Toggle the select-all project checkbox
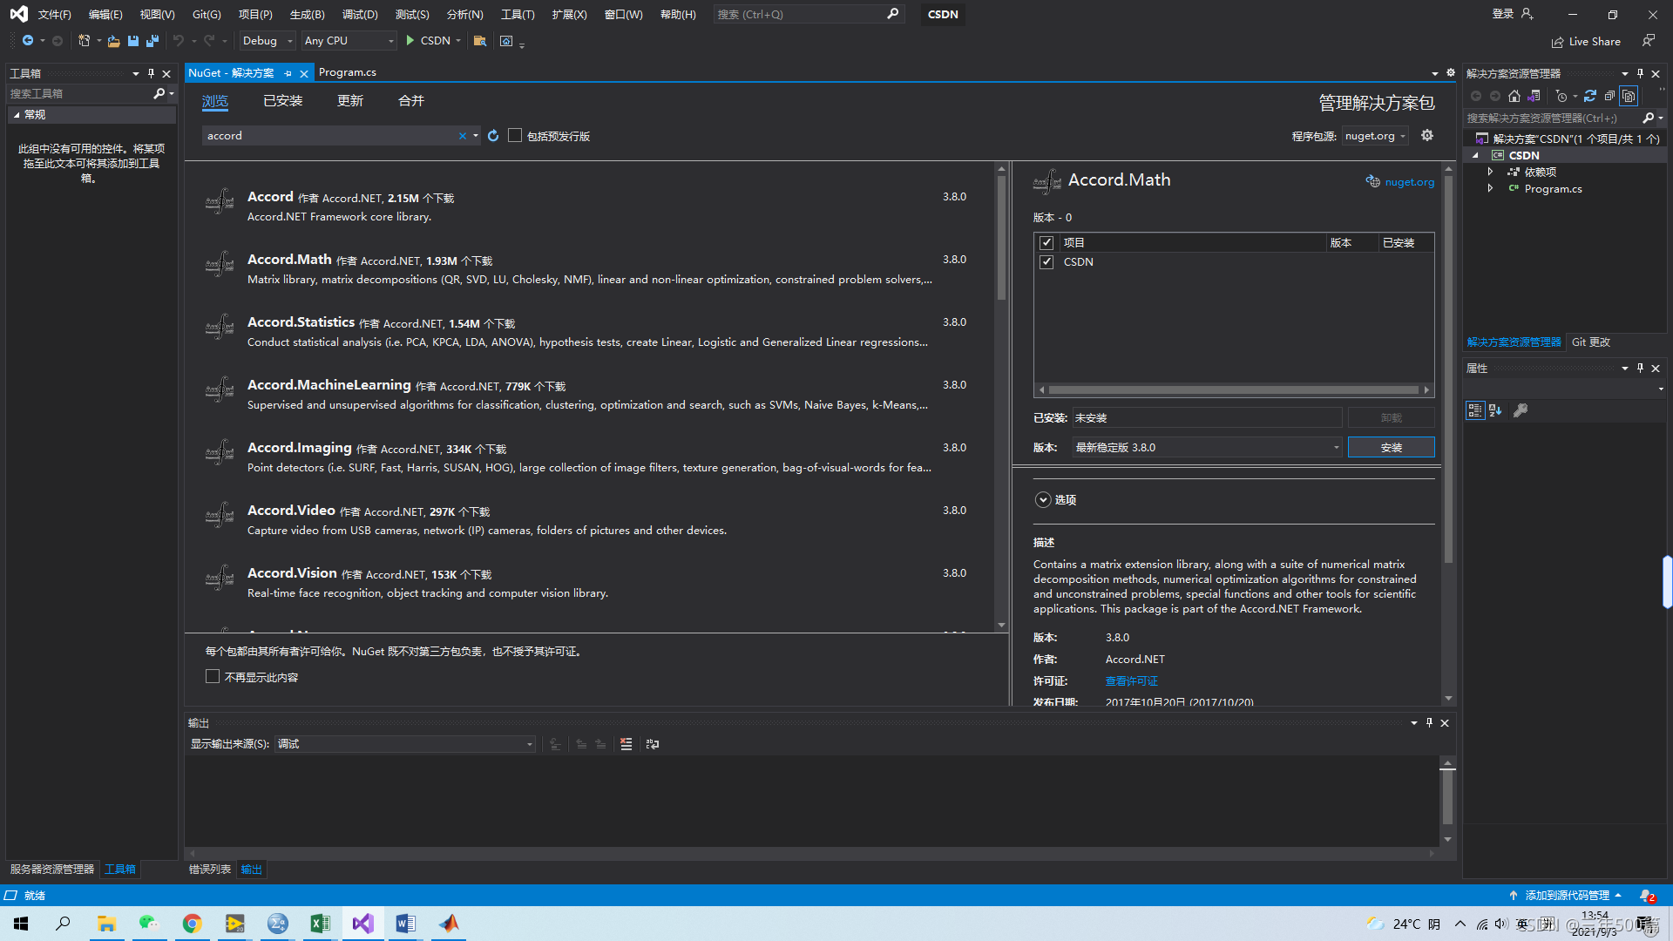The width and height of the screenshot is (1673, 941). [x=1046, y=243]
